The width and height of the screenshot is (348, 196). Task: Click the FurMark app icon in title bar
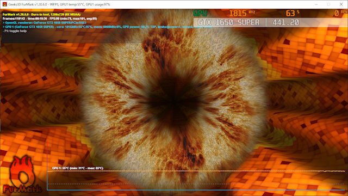[4, 4]
